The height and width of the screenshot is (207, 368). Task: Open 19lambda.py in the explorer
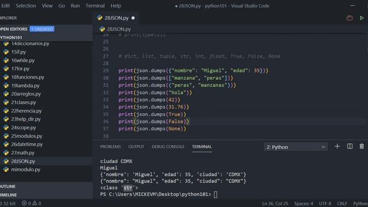coord(25,86)
